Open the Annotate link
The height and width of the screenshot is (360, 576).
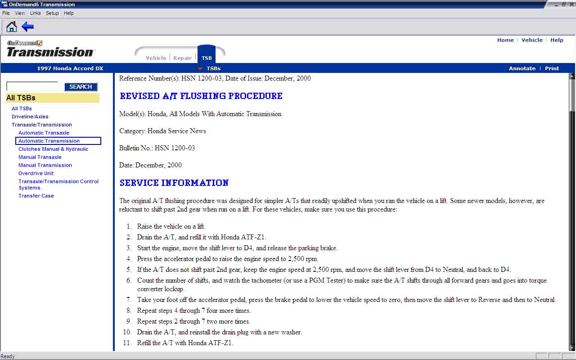[522, 68]
